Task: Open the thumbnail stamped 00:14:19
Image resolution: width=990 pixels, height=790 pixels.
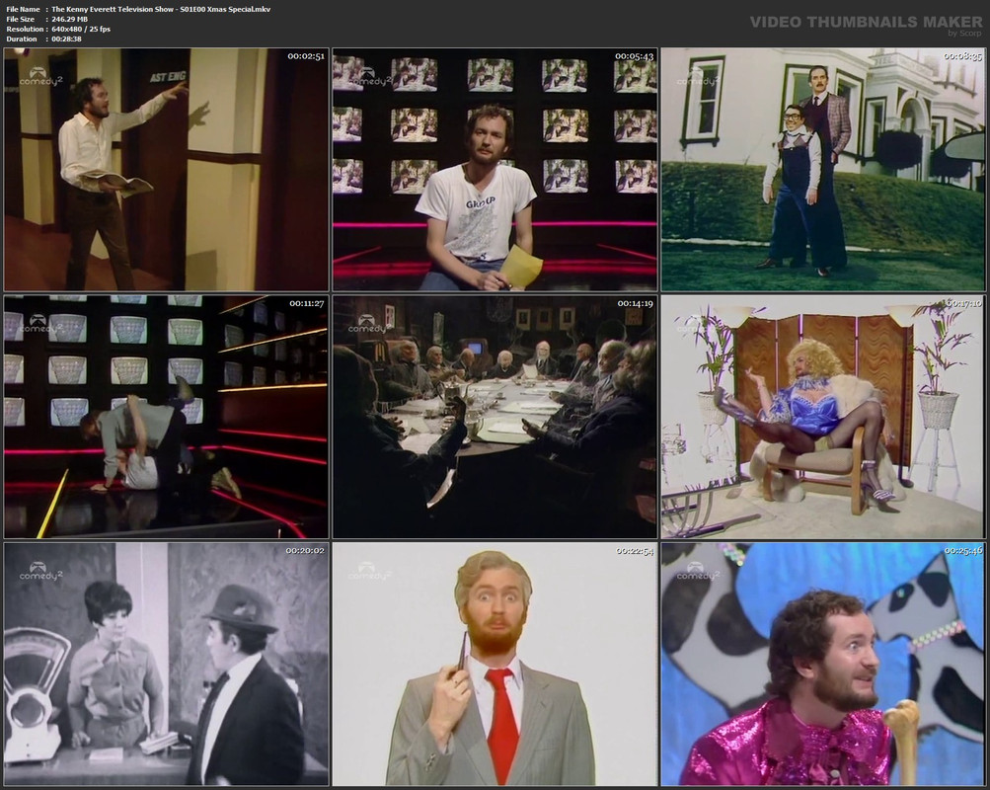Action: 495,417
